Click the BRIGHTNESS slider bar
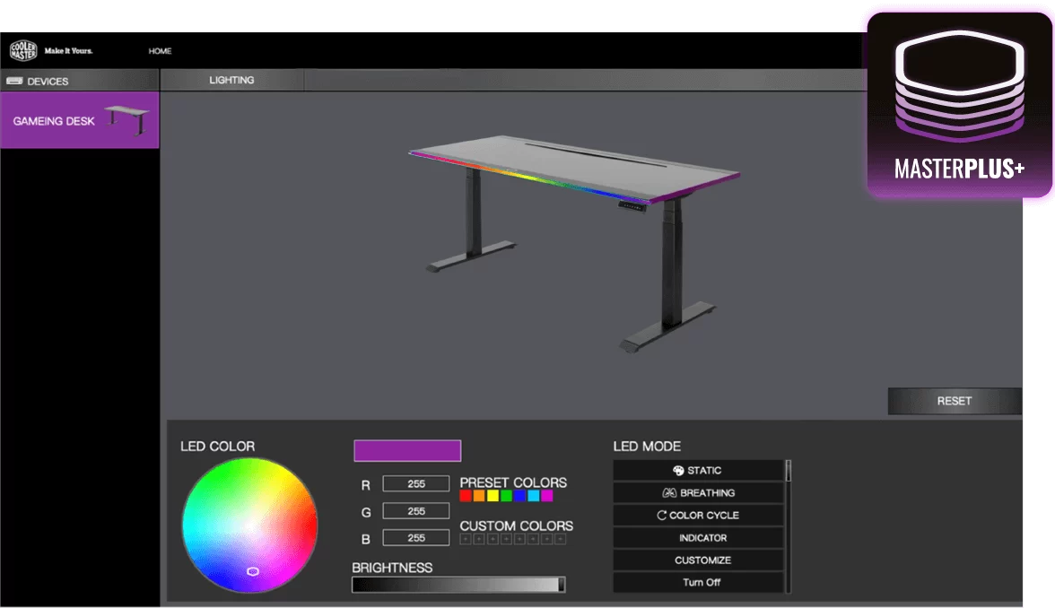 click(x=458, y=585)
